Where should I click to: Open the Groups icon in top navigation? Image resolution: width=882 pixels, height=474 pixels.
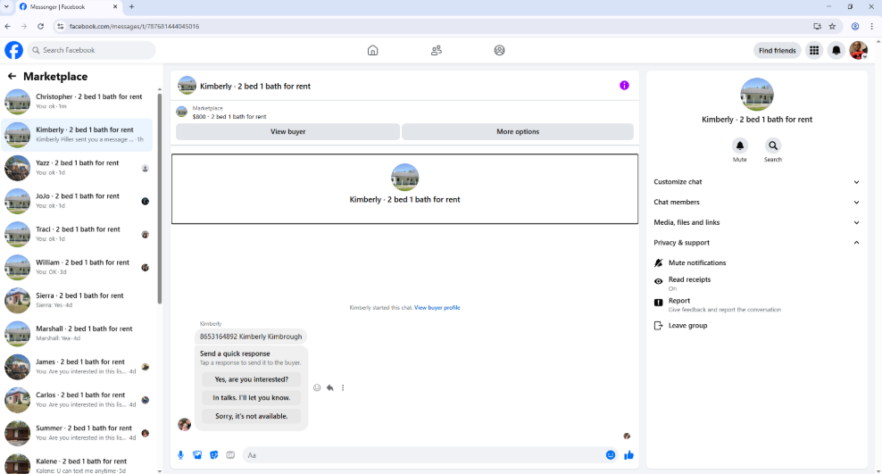500,51
